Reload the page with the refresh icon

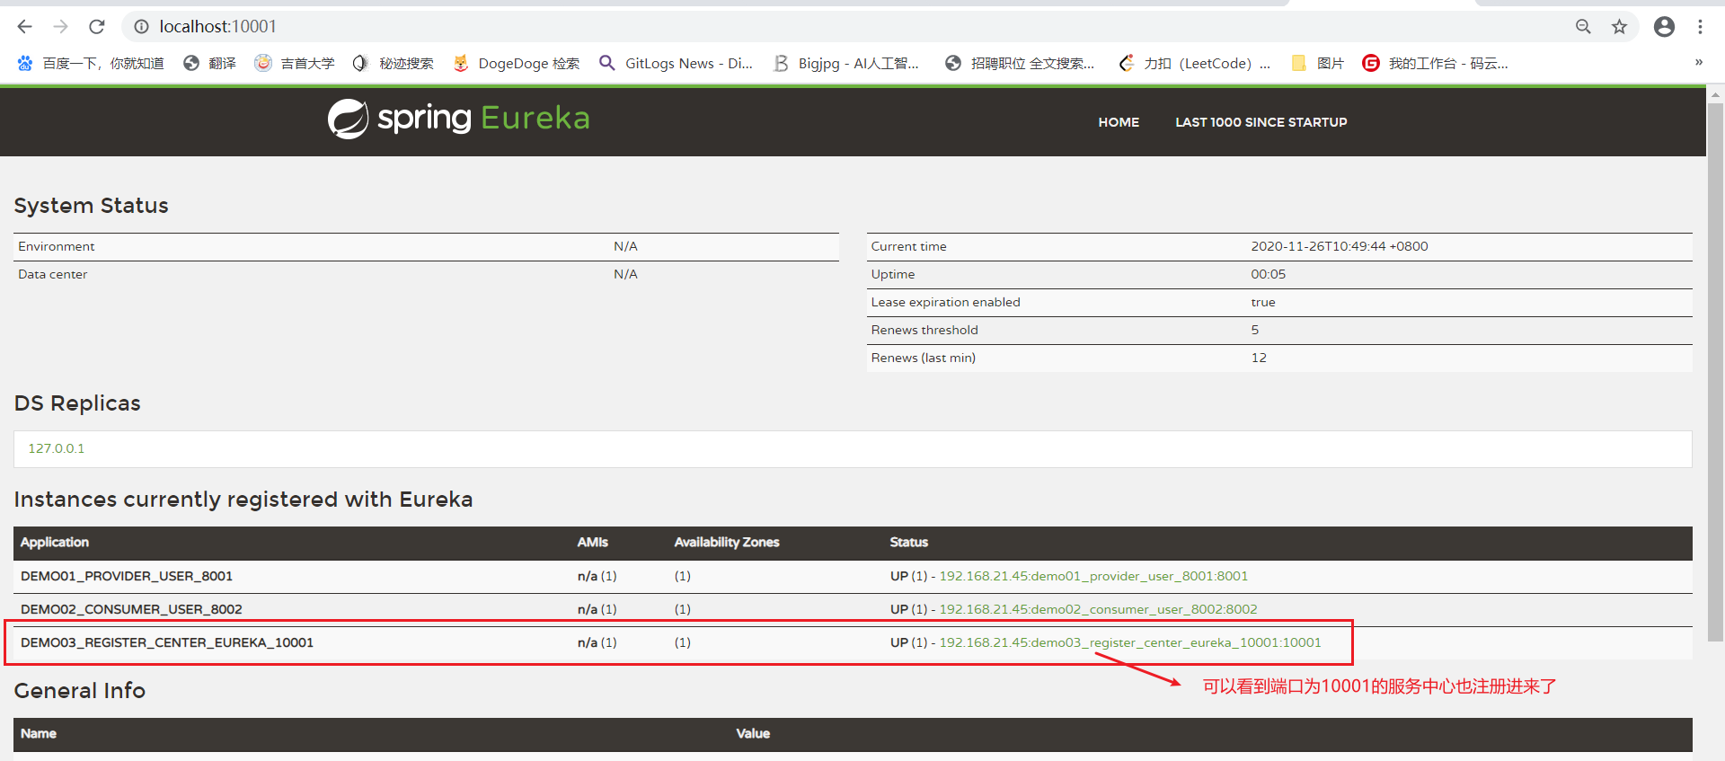coord(97,27)
